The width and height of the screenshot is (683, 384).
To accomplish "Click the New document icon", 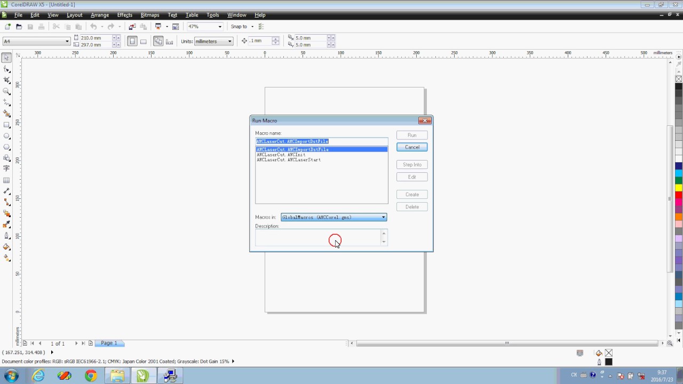I will (x=7, y=27).
